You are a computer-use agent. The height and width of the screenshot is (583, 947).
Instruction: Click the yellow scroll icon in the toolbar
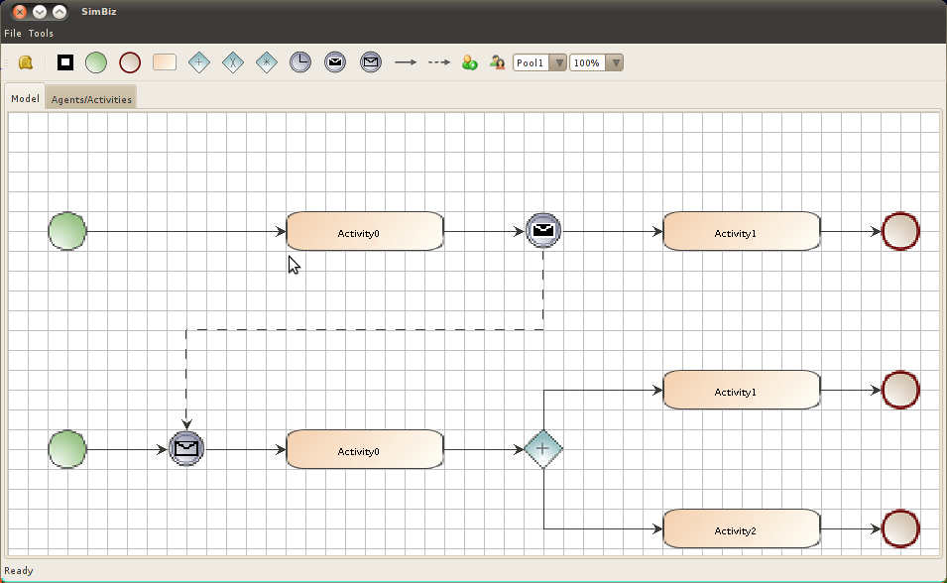pyautogui.click(x=26, y=62)
